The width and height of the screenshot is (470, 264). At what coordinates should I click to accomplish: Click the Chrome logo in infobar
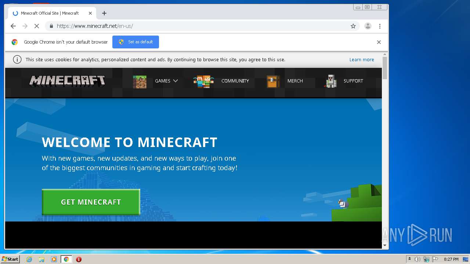14,42
